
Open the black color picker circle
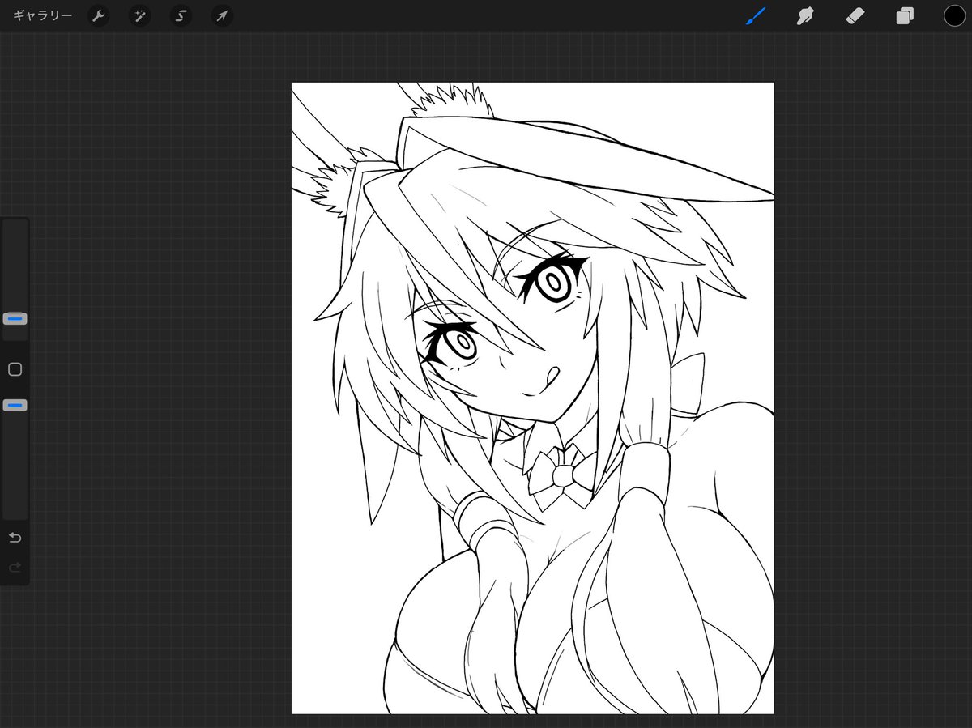coord(954,15)
